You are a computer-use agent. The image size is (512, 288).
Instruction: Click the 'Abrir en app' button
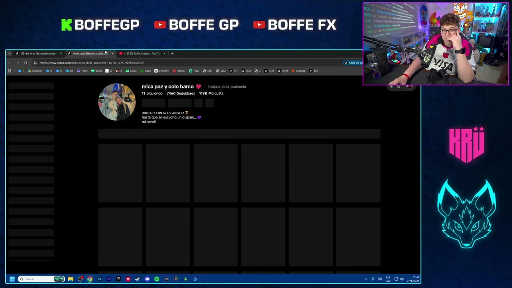point(353,63)
